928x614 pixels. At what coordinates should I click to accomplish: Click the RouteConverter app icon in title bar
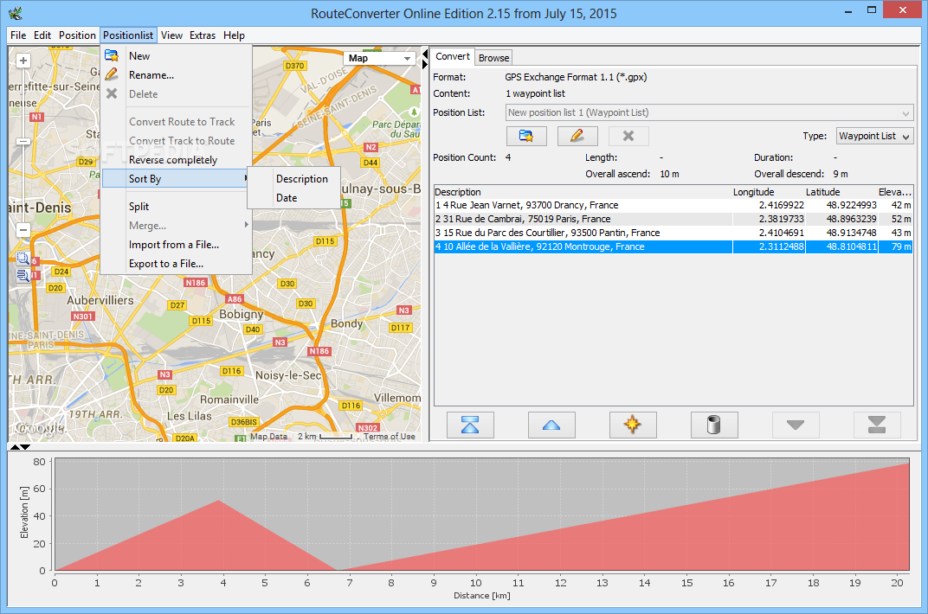(x=16, y=12)
